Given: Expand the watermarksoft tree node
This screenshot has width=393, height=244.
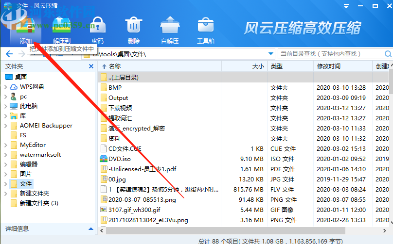Looking at the screenshot, I should point(5,155).
